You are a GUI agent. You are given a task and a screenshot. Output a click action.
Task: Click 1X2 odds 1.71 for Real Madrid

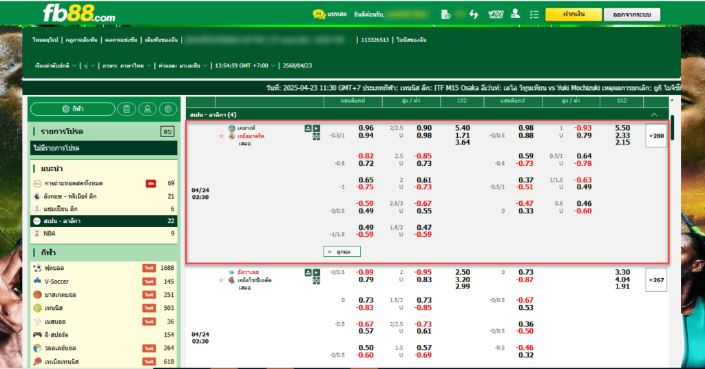coord(462,136)
